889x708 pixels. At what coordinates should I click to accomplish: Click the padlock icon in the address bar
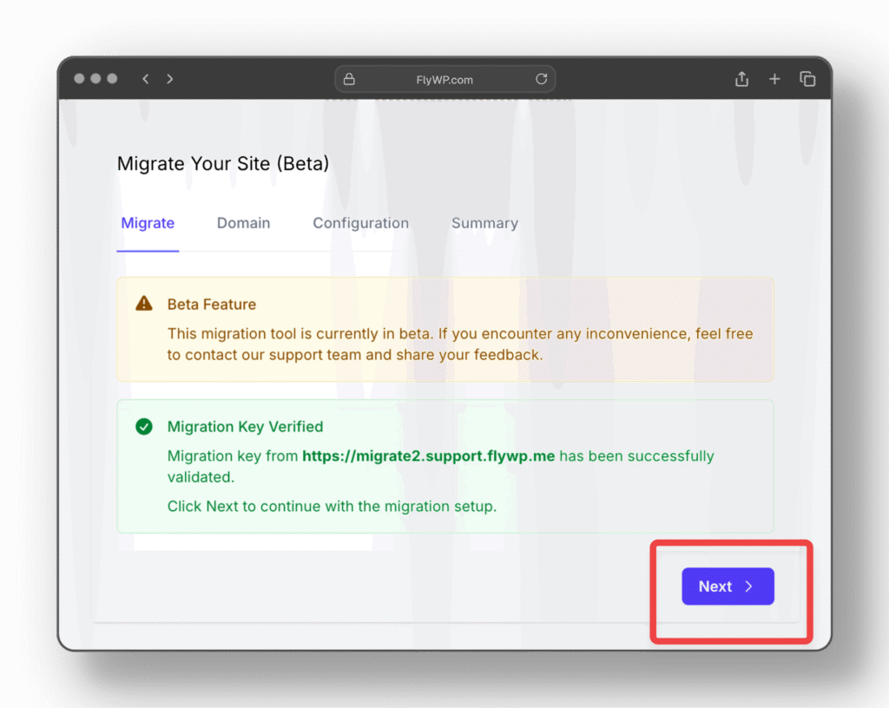(x=349, y=79)
